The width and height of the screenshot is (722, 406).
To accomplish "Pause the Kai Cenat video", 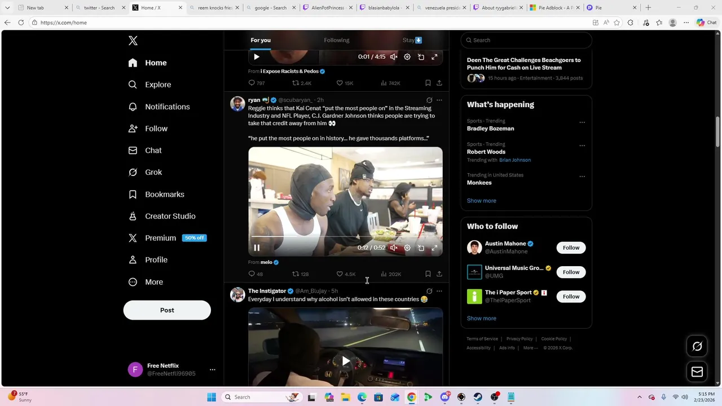I will [257, 248].
